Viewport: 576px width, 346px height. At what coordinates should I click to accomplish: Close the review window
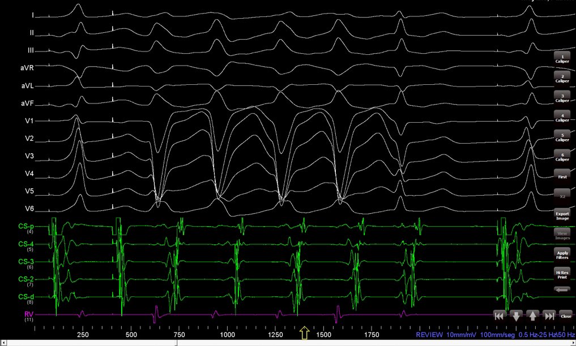coord(565,315)
